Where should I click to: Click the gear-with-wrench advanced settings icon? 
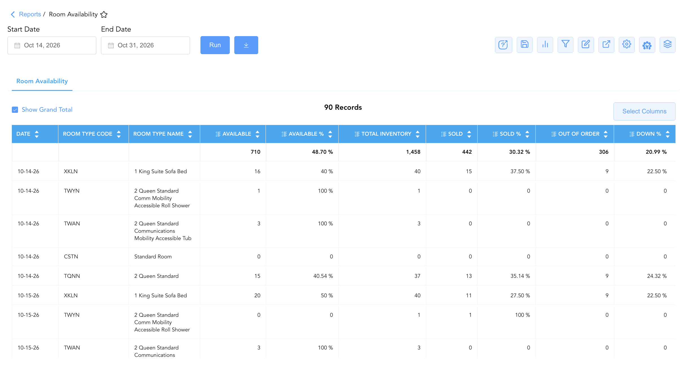pyautogui.click(x=647, y=45)
